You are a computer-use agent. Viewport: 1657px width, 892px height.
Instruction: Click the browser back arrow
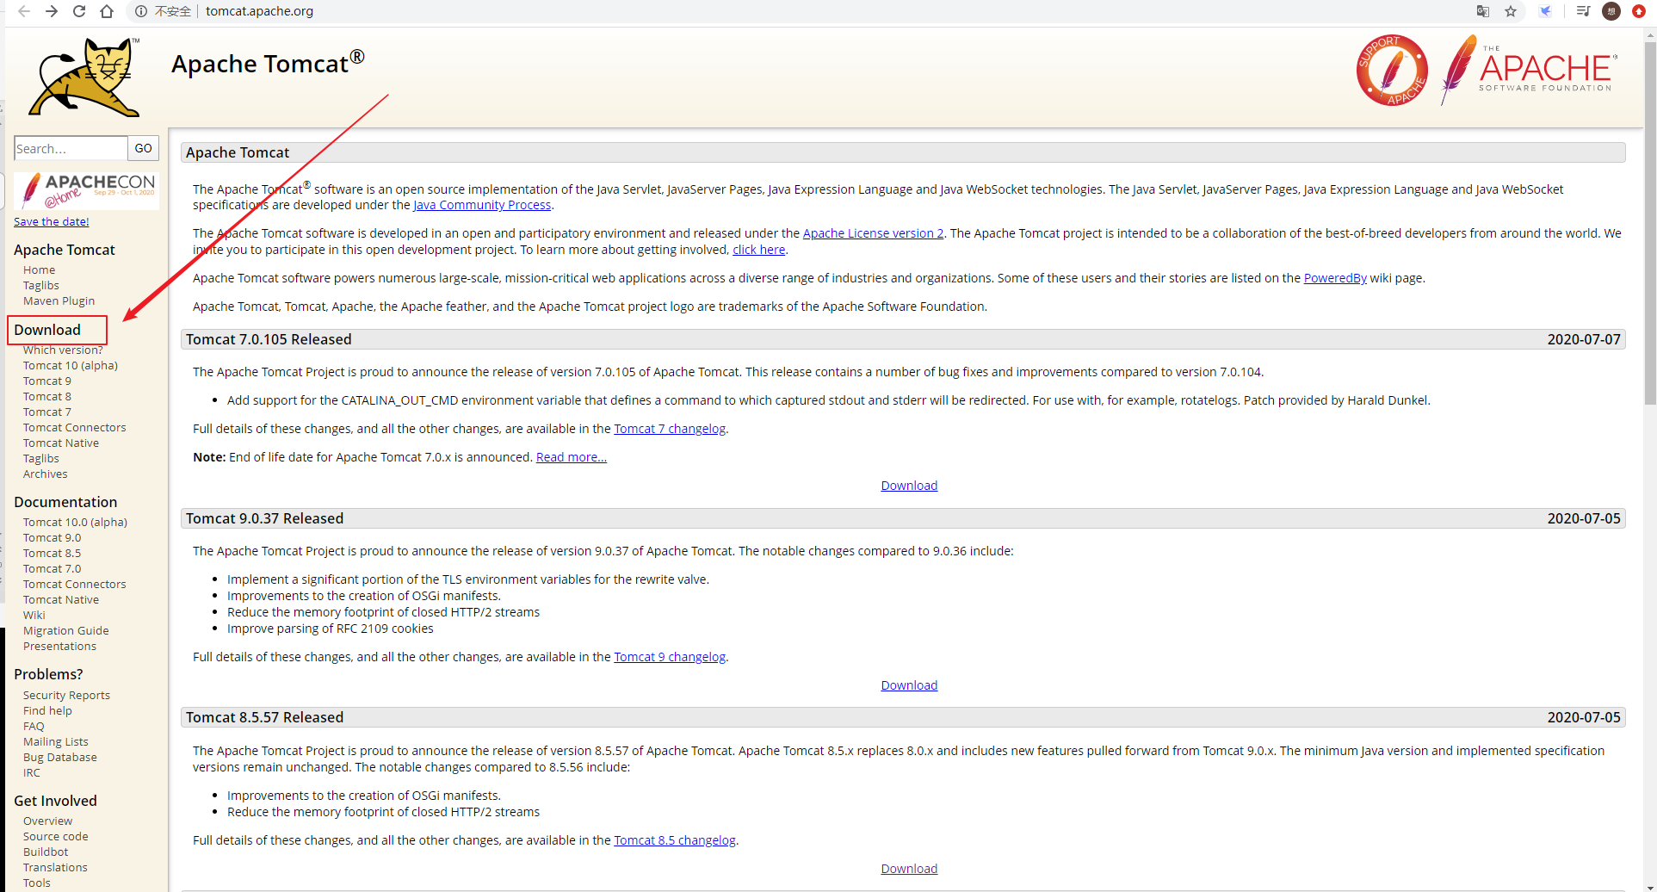pyautogui.click(x=24, y=11)
